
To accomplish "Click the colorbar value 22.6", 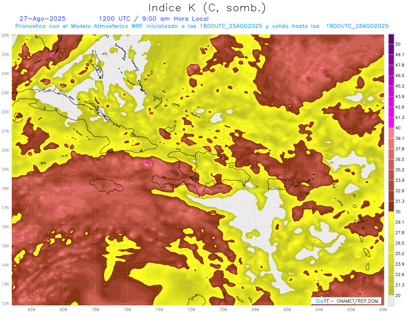I will (x=400, y=275).
